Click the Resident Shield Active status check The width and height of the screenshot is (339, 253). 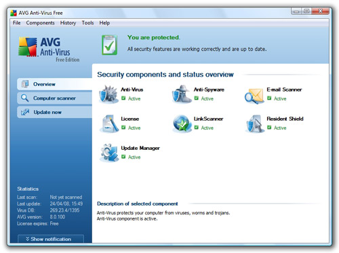point(269,128)
